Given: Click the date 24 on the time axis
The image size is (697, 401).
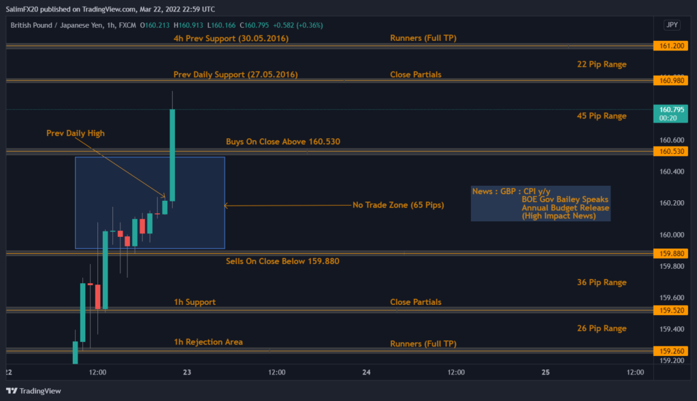Looking at the screenshot, I should 366,372.
